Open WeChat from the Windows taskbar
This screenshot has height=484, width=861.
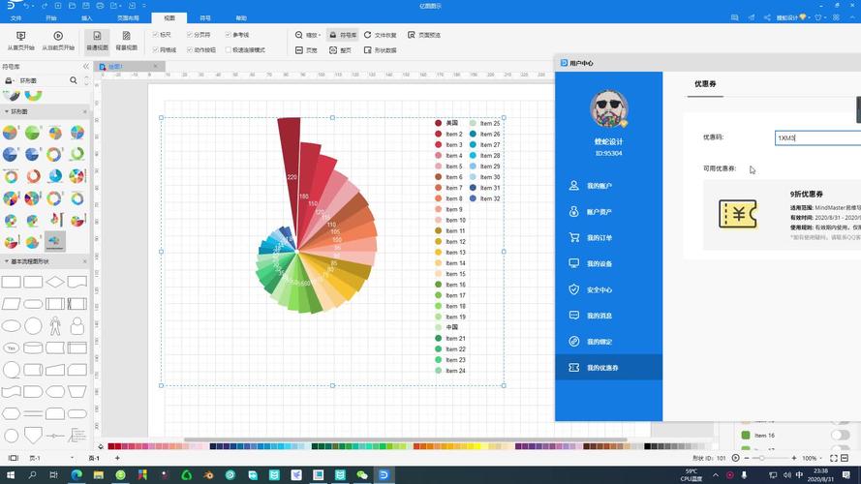[362, 474]
